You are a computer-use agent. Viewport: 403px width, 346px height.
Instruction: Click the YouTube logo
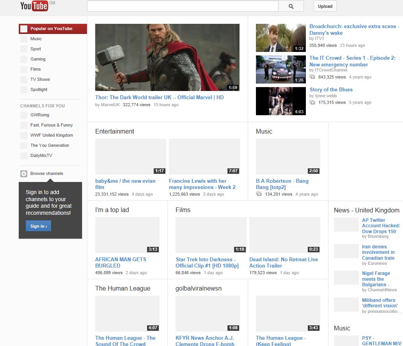[x=34, y=6]
